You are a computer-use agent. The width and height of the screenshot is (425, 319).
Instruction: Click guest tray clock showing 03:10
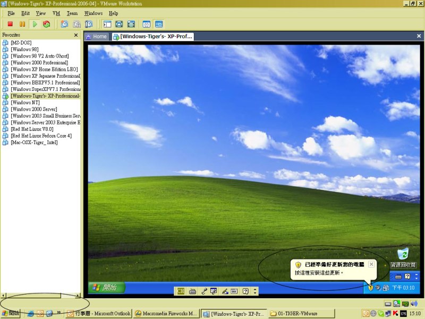click(x=403, y=288)
